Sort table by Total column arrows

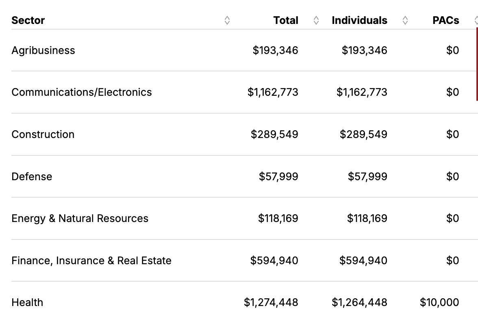pos(316,20)
